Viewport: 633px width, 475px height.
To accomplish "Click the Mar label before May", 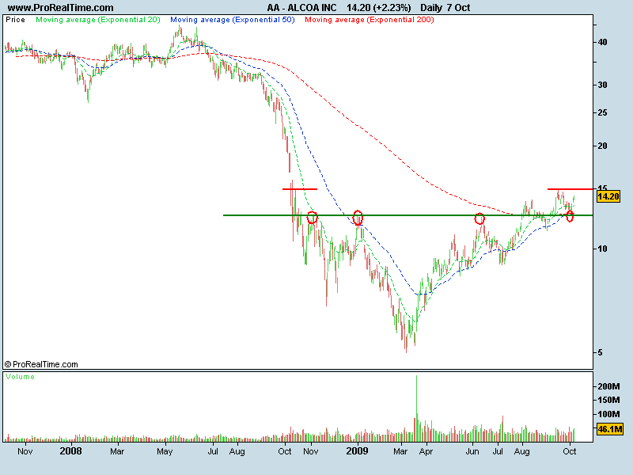I will coord(117,451).
